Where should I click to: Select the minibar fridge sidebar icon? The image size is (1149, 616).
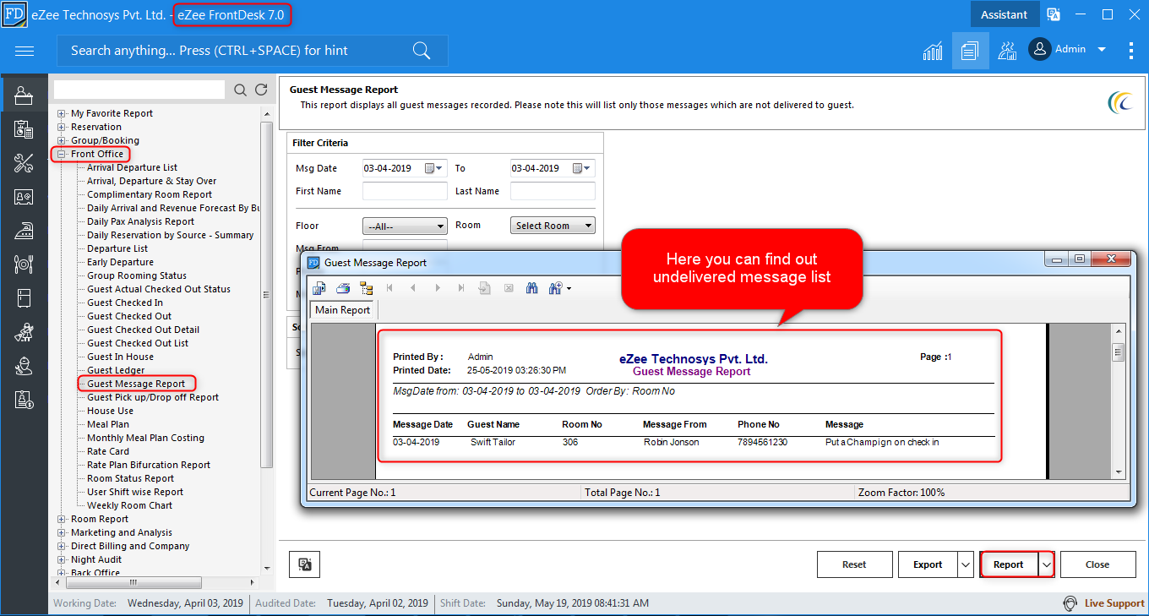coord(24,298)
